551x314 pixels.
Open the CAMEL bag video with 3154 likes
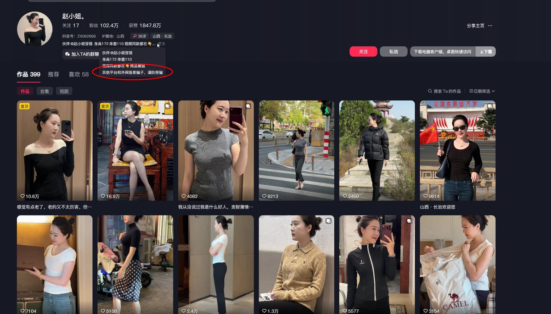tap(458, 264)
